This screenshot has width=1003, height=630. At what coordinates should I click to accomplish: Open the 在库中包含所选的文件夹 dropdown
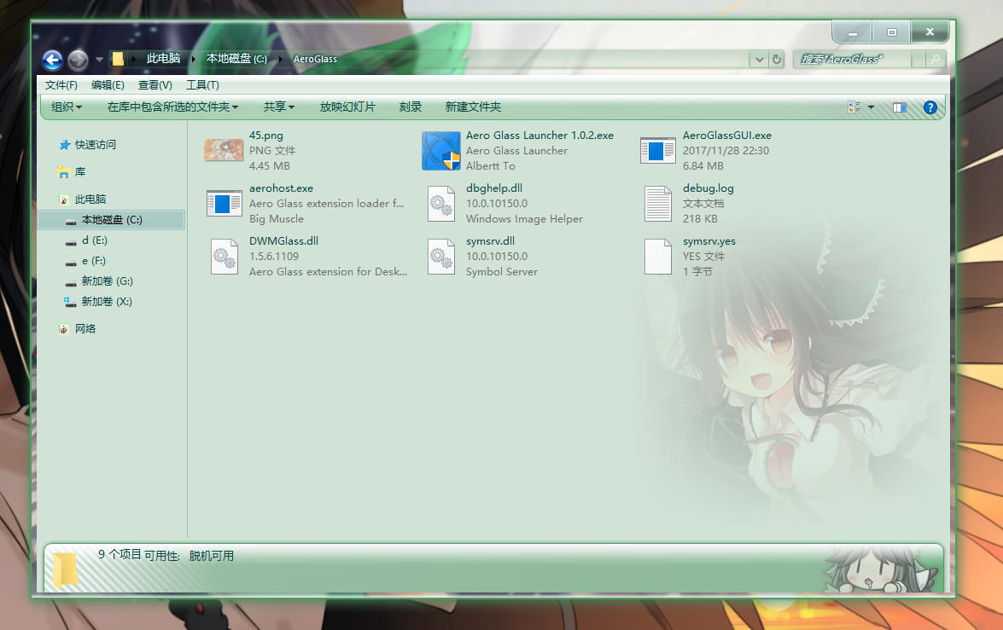pyautogui.click(x=172, y=107)
